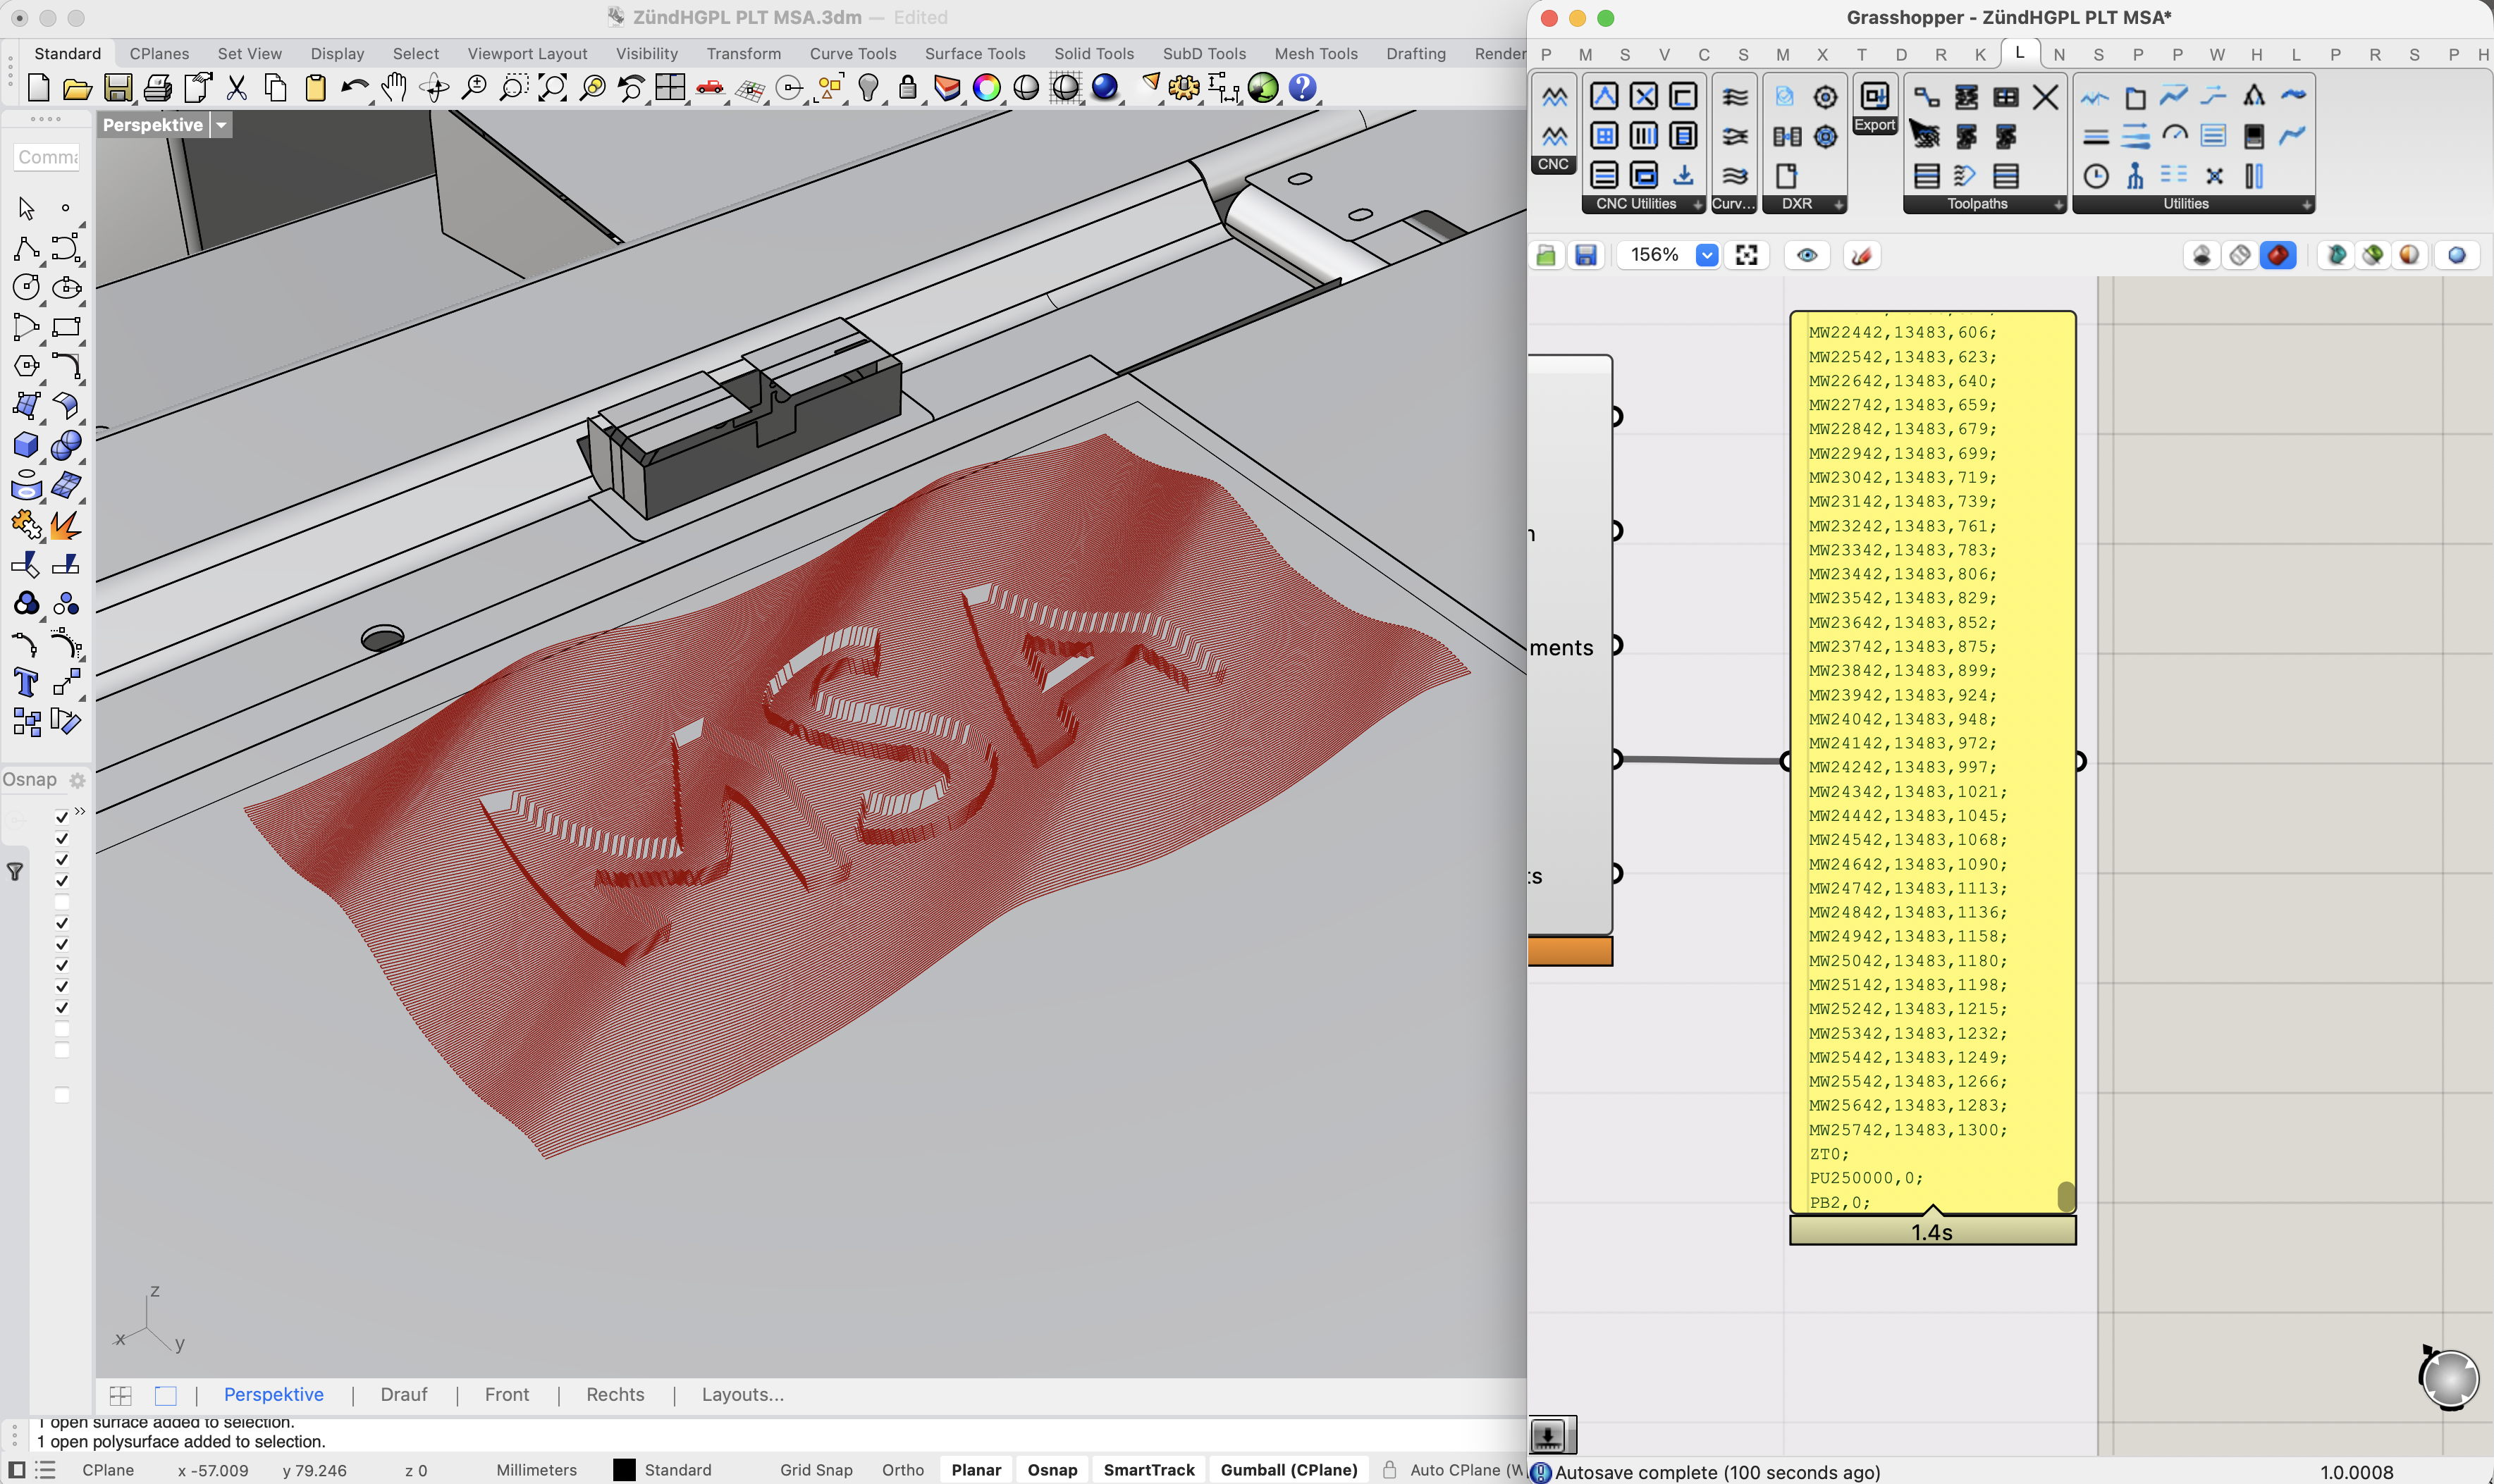Screen dimensions: 2494x1484
Task: Switch to the Rechts viewport tab
Action: point(615,1394)
